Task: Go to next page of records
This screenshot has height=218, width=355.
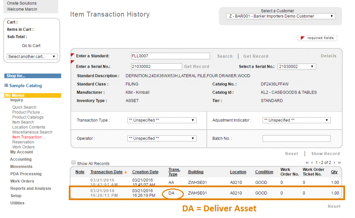Action: [x=335, y=163]
